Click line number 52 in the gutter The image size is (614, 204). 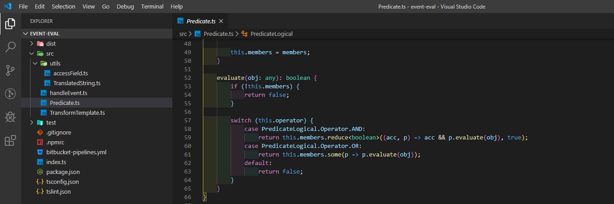pos(188,78)
